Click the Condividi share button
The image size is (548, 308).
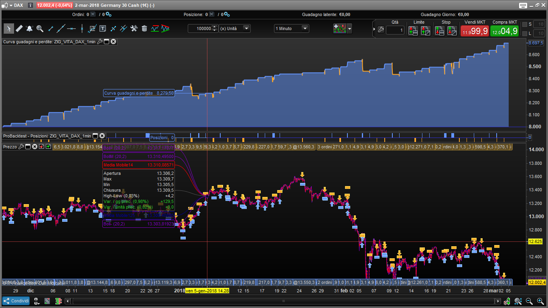click(x=16, y=301)
